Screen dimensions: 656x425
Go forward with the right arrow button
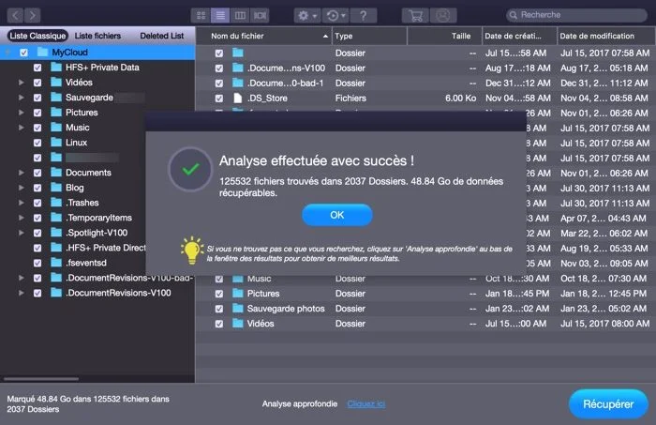(x=32, y=16)
